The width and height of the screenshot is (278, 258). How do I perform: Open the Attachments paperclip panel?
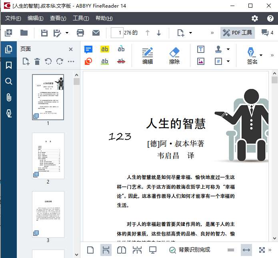coord(8,97)
